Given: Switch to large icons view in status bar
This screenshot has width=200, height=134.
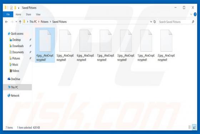Looking at the screenshot, I should 194,127.
